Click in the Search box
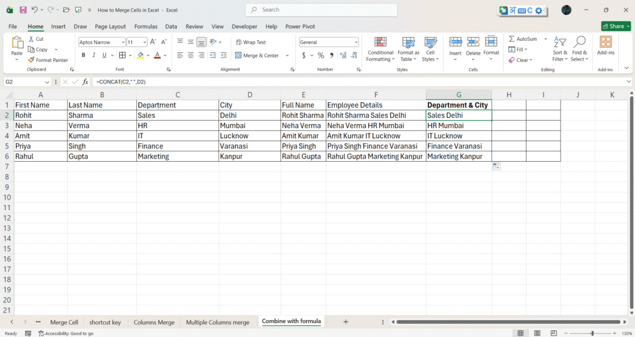The height and width of the screenshot is (337, 635). 321,10
